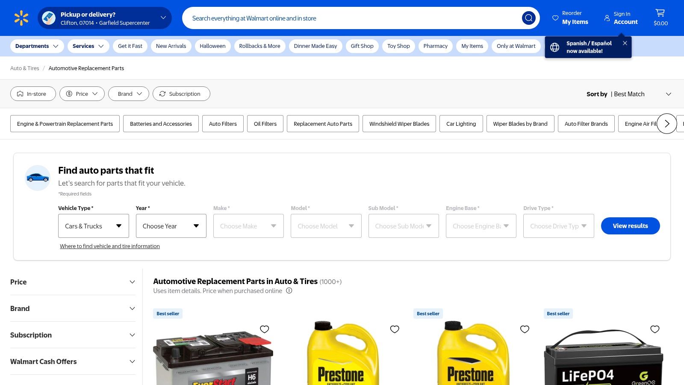Click the Auto & Tires breadcrumb

click(x=25, y=68)
